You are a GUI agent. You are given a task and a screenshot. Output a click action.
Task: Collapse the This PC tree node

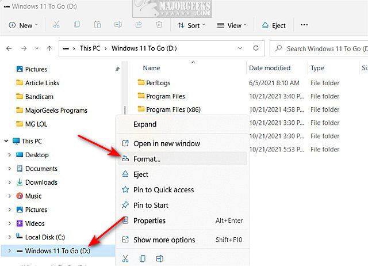click(x=6, y=141)
